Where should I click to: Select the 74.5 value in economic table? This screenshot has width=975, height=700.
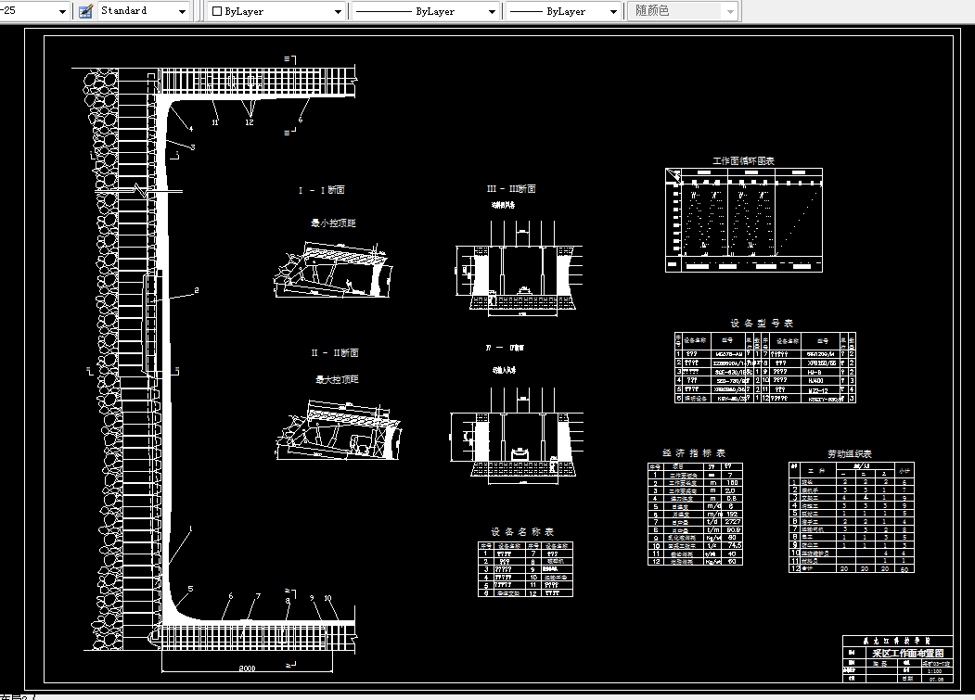point(735,545)
